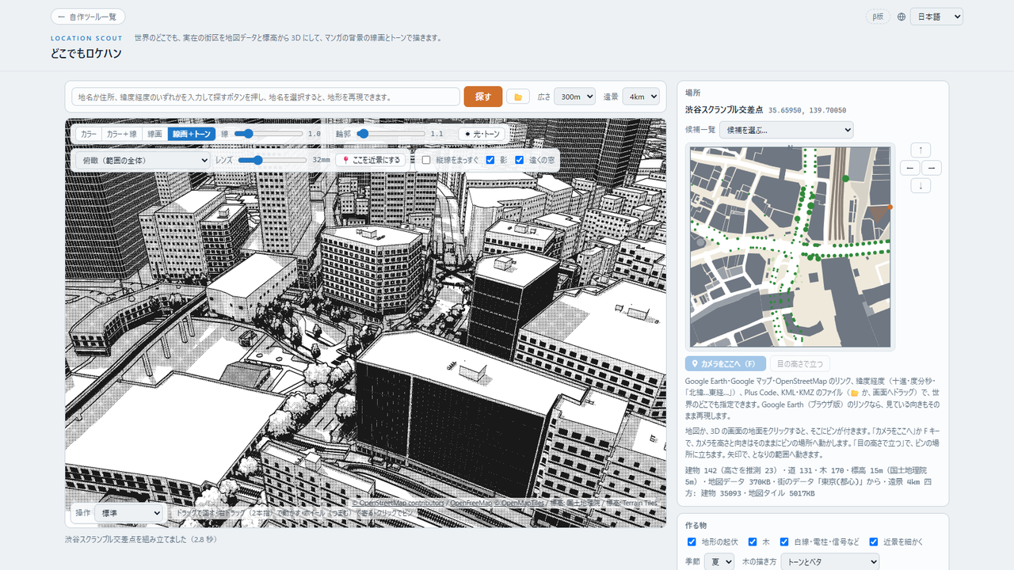Image resolution: width=1014 pixels, height=570 pixels.
Task: Open the 操作 標準 dropdown
Action: (x=129, y=513)
